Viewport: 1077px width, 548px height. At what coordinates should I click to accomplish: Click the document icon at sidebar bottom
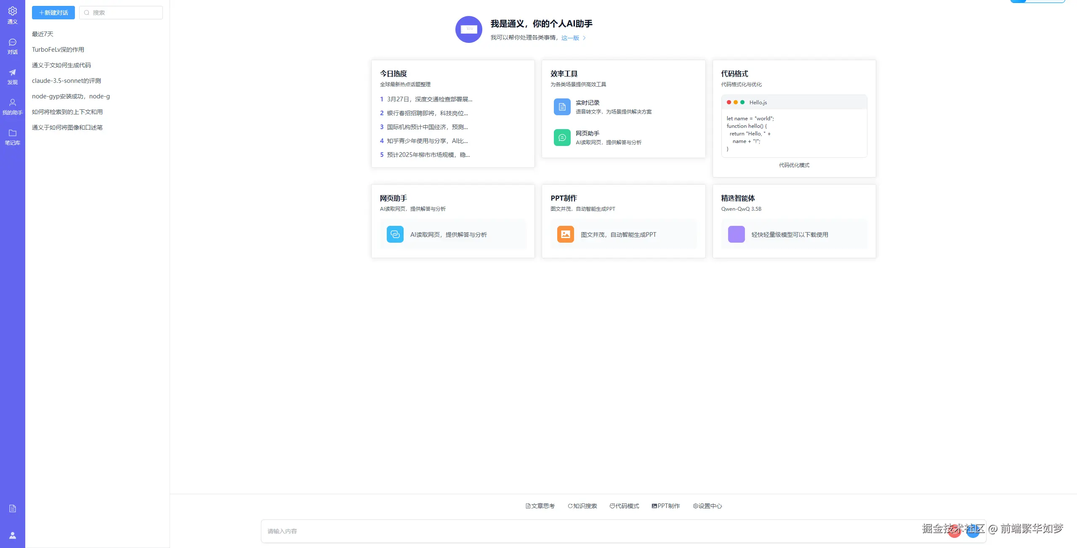click(x=13, y=508)
